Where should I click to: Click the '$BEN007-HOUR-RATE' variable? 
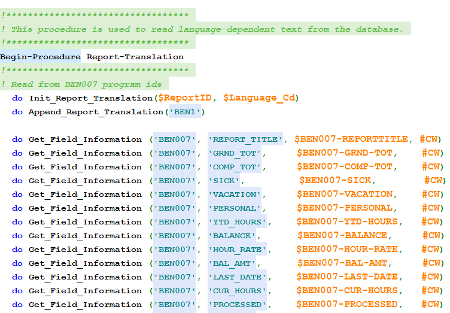(347, 250)
